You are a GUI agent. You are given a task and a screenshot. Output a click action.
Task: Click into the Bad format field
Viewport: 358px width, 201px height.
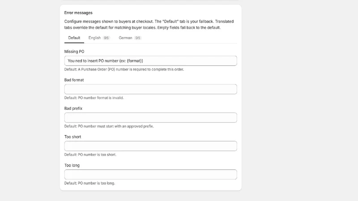tap(150, 89)
